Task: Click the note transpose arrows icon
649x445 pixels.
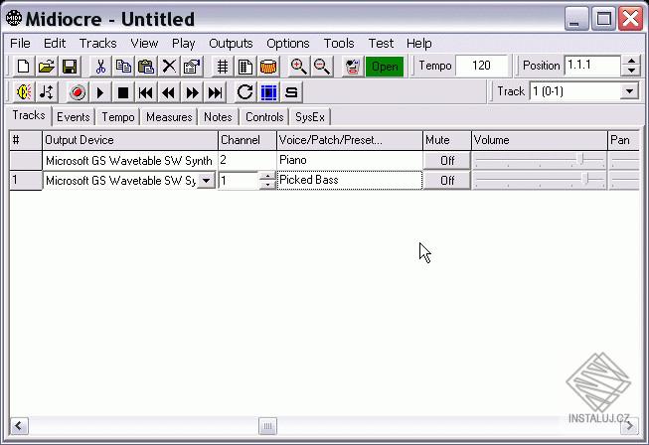Action: tap(47, 91)
